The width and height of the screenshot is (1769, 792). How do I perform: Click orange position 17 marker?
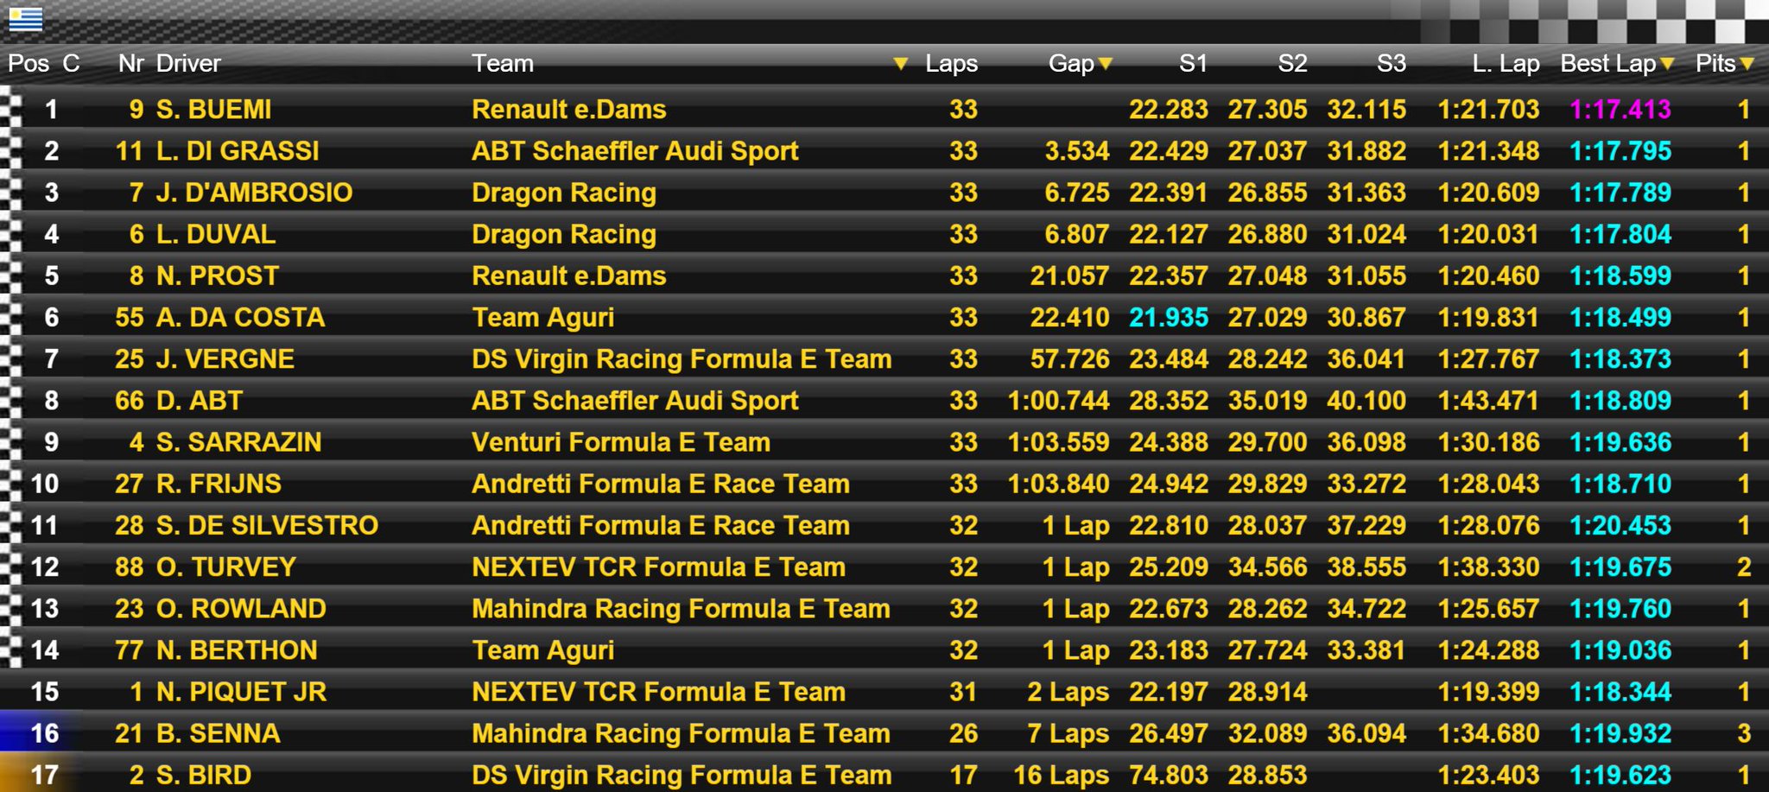coord(41,774)
